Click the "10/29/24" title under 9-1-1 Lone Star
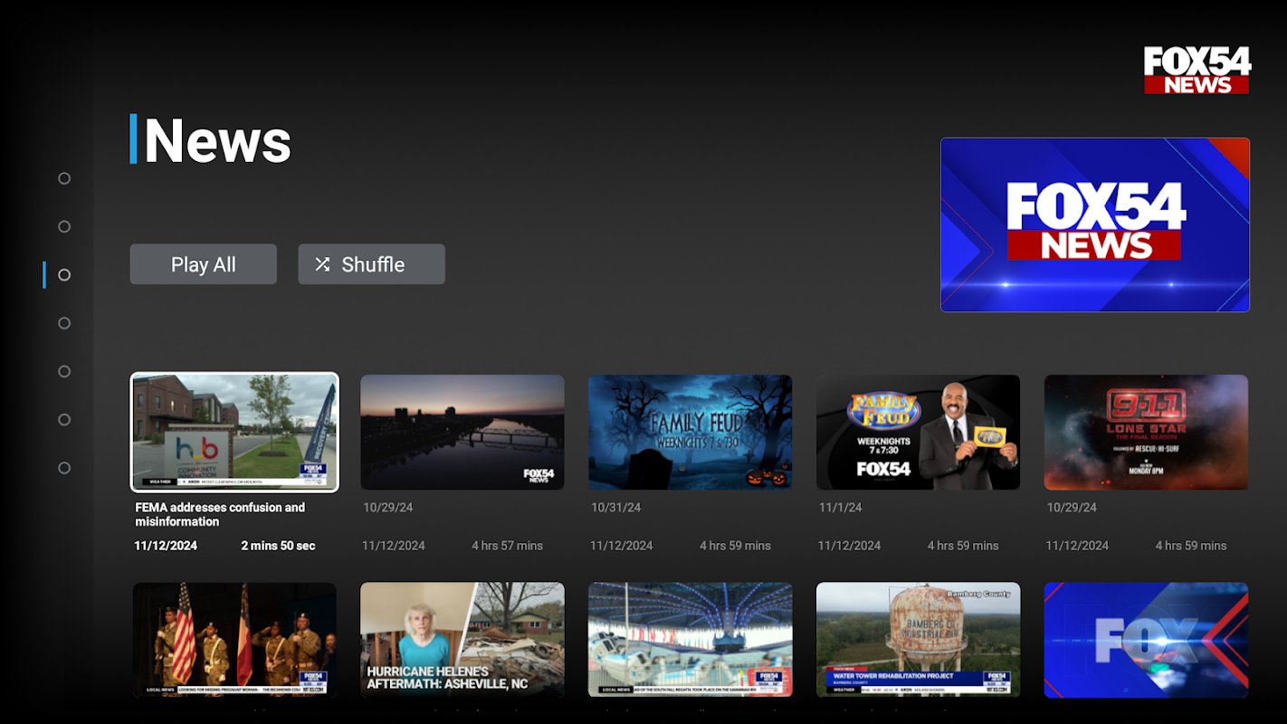 point(1072,508)
